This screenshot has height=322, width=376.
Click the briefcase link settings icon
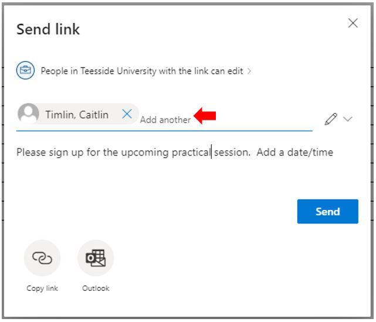tap(25, 70)
